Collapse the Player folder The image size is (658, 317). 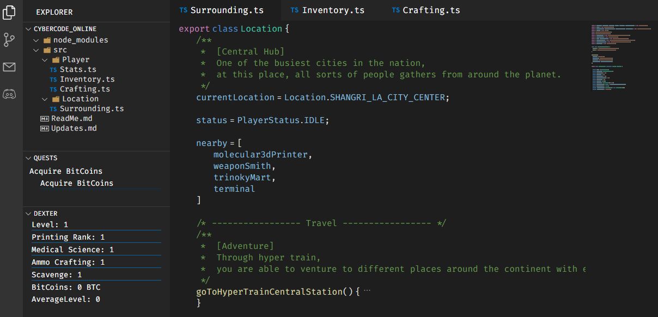45,60
